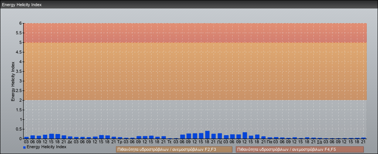Click the blue Energy Helicity Index legend square
This screenshot has height=154, width=378.
pos(24,147)
